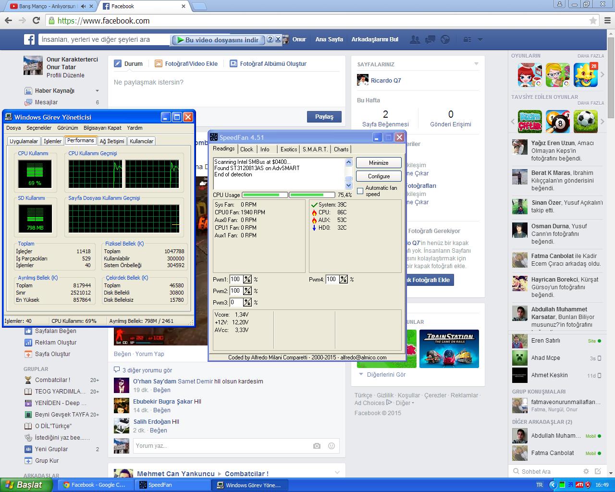Bookmark this page with the star icon
Image resolution: width=615 pixels, height=492 pixels.
tap(593, 21)
